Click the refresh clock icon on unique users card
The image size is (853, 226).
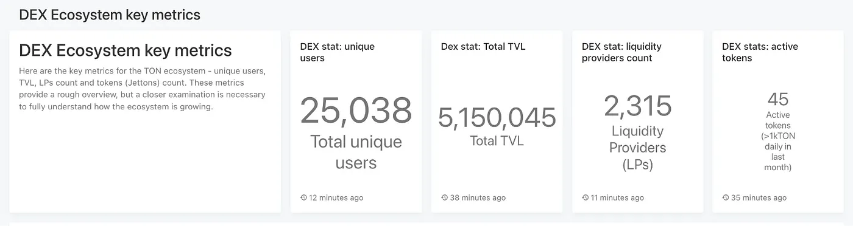pyautogui.click(x=303, y=197)
